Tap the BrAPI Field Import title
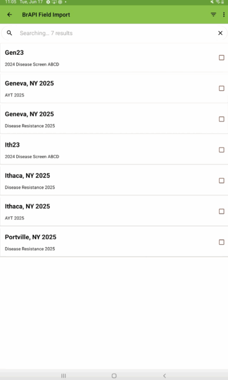This screenshot has width=228, height=380. (46, 15)
